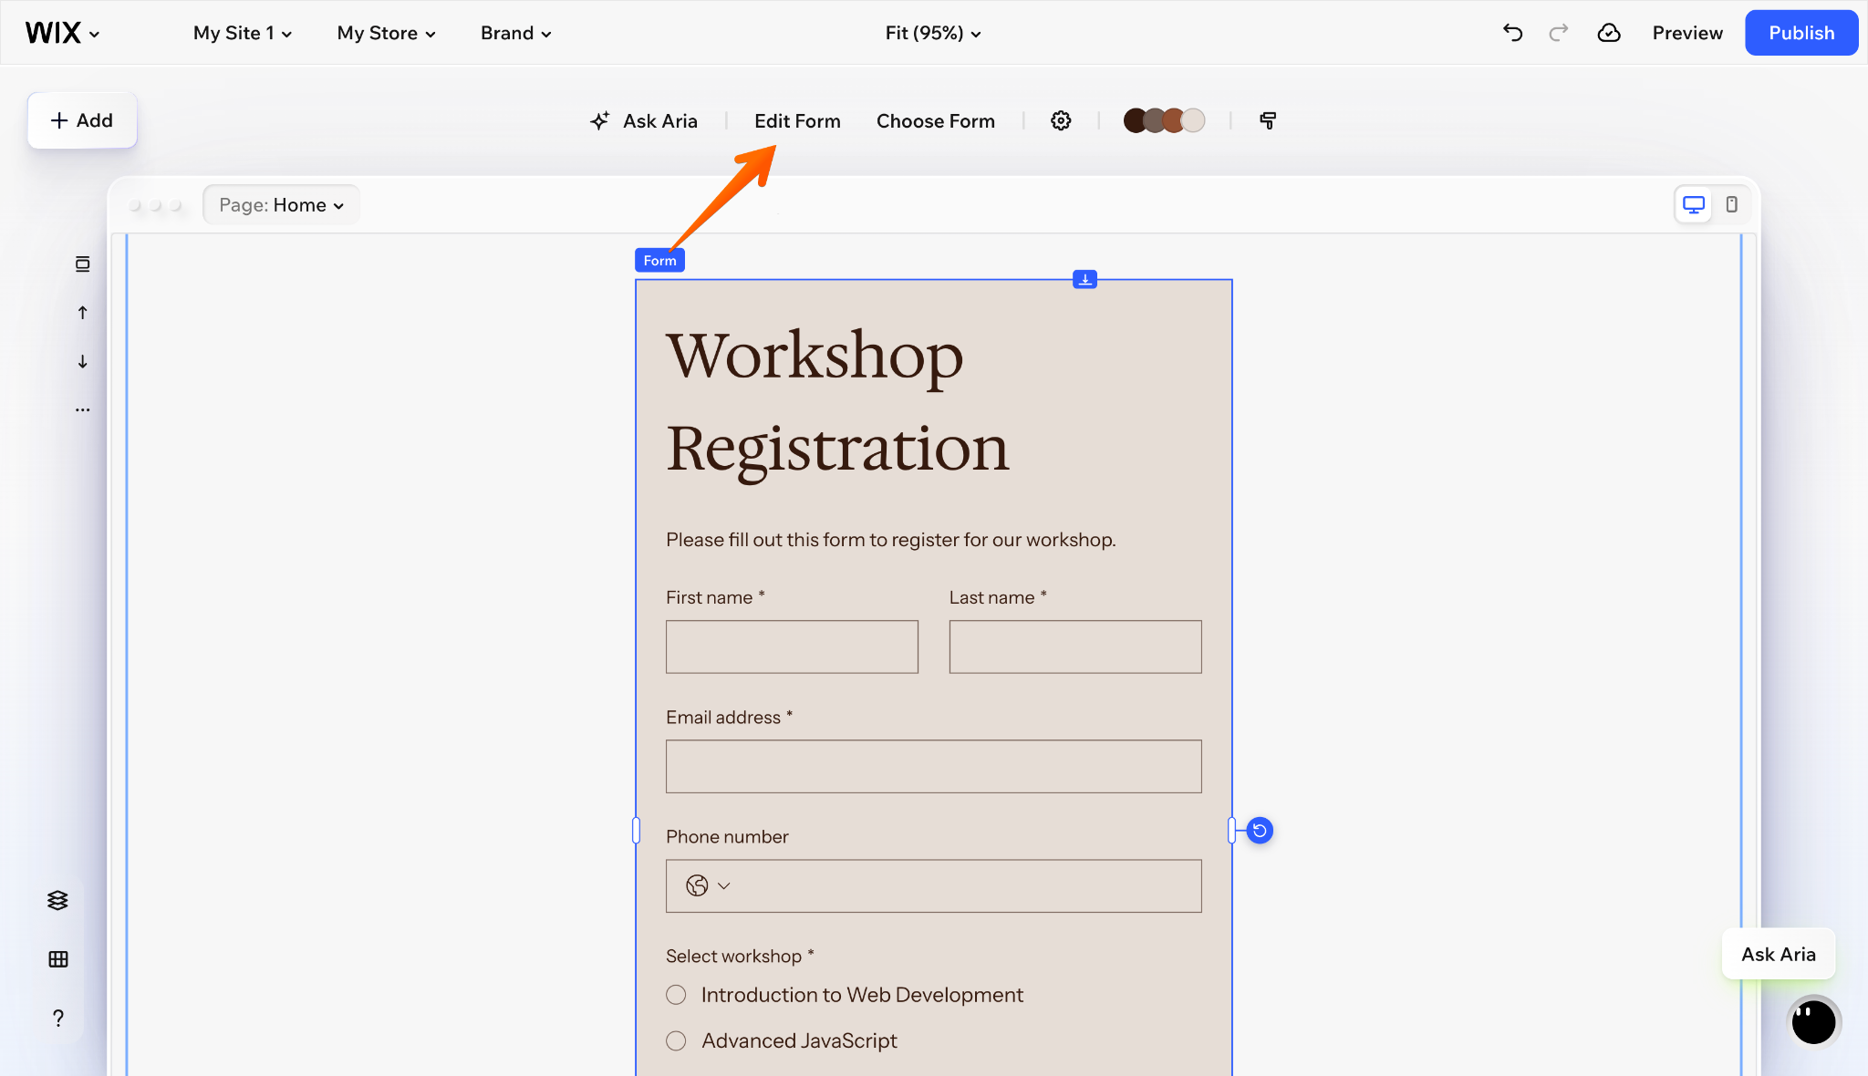Open the Fit (95%) zoom dropdown

coord(933,33)
